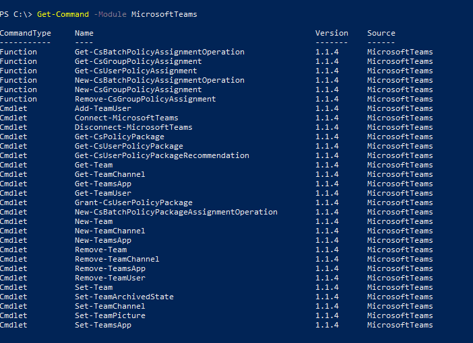The width and height of the screenshot is (473, 343).
Task: Click the MicrosoftTeams argument in the command line
Action: click(x=164, y=14)
